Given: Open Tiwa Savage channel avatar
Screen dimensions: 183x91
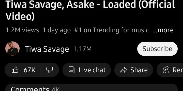Looking at the screenshot, I should 12,49.
